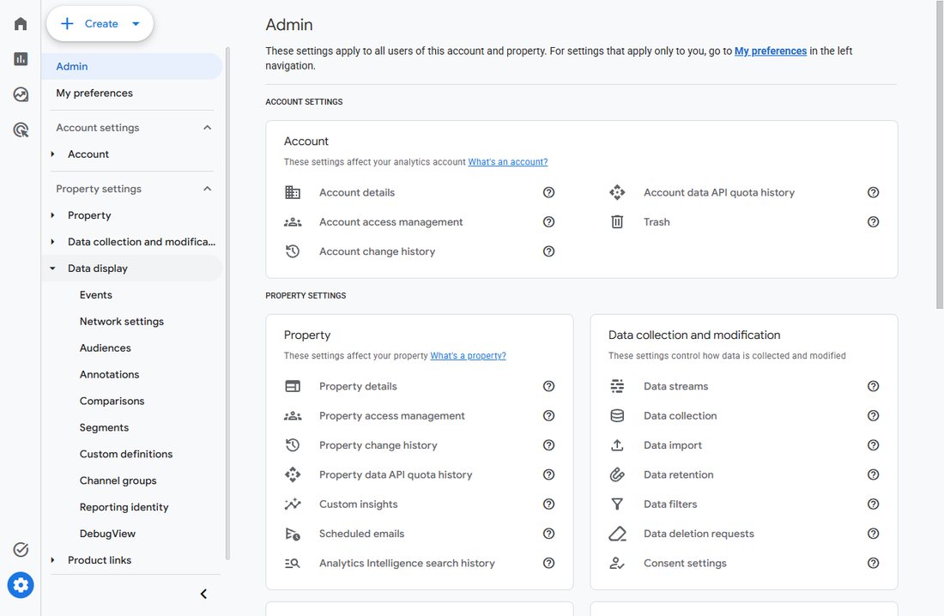Collapse the Account settings section chevron

click(207, 128)
